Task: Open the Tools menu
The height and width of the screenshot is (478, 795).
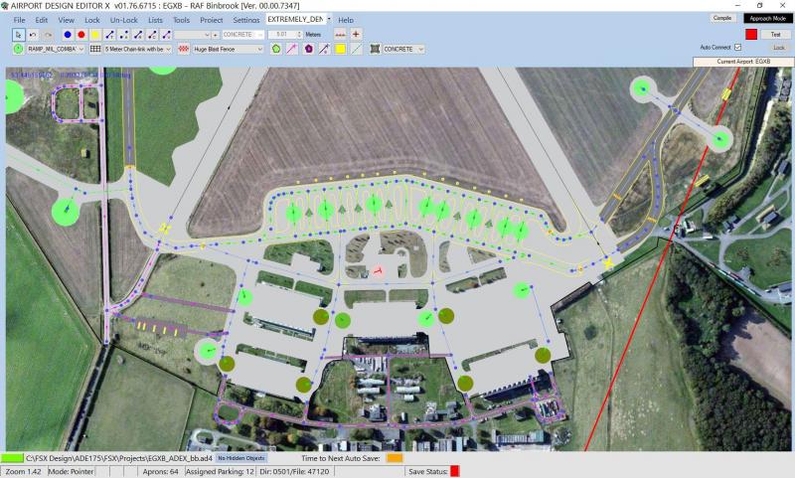Action: coord(181,20)
